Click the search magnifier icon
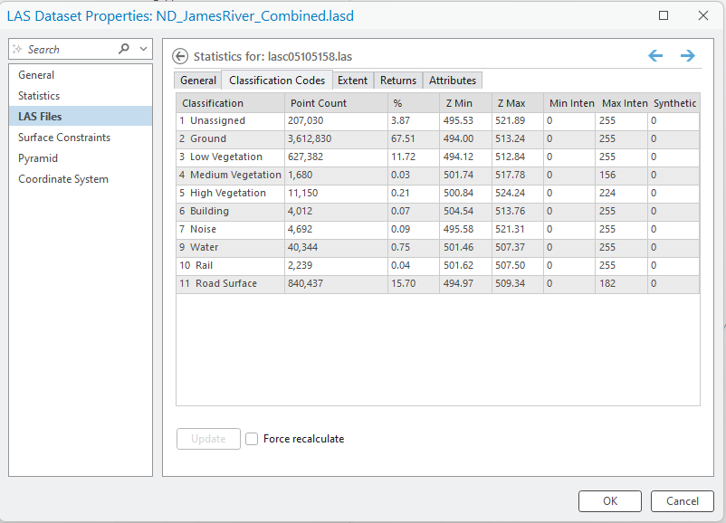Viewport: 726px width, 523px height. coord(124,50)
